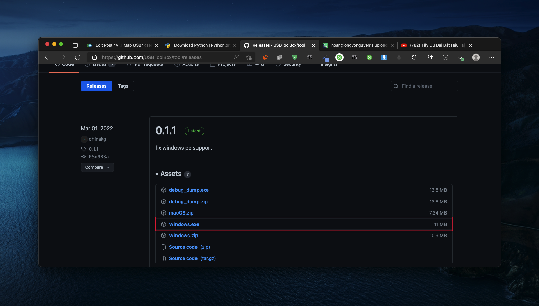Click the user profile avatar icon
539x306 pixels.
pyautogui.click(x=476, y=57)
